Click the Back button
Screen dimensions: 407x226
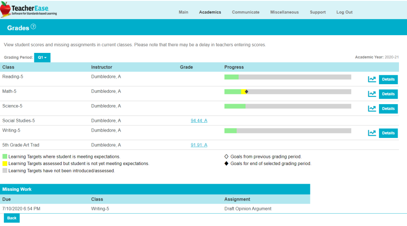click(12, 218)
